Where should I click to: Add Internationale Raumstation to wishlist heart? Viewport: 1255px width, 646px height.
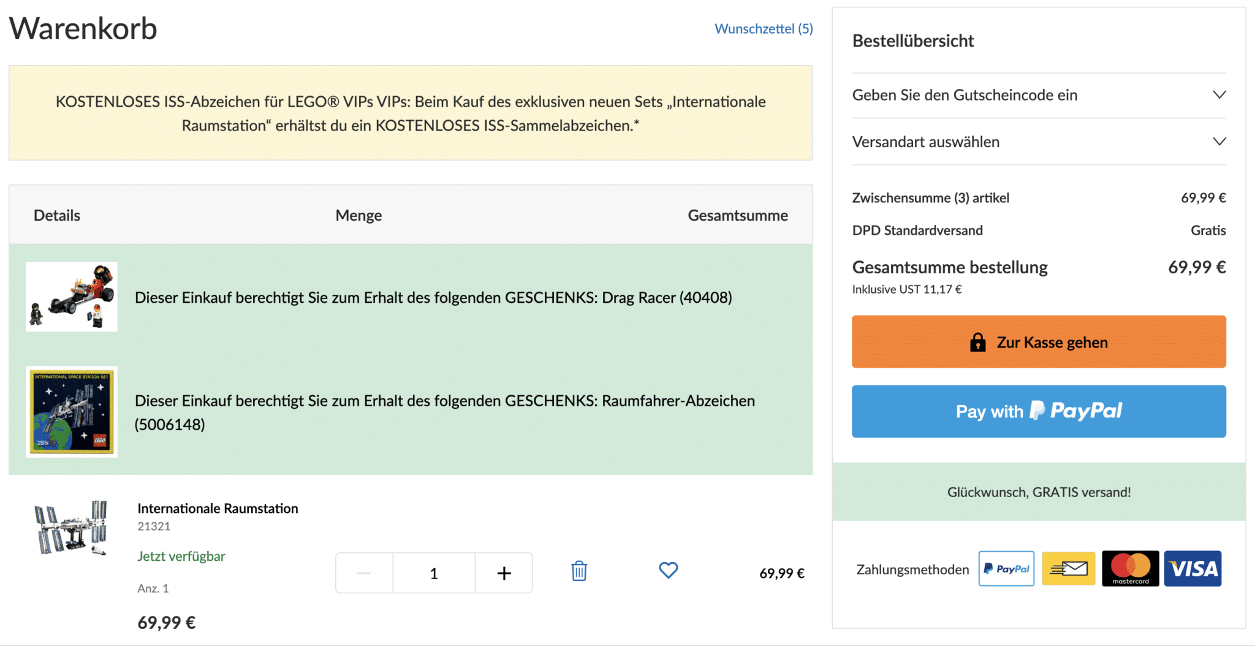coord(668,570)
